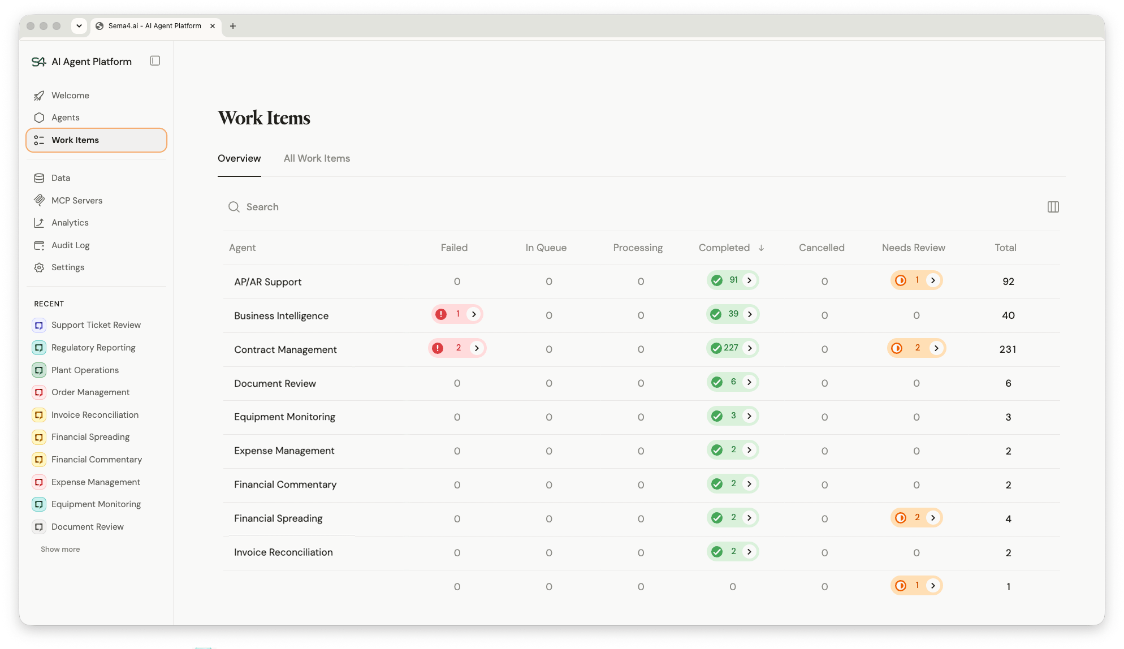Open Expense Management 2 completed items
Screen dimensions: 1124x649
pos(732,450)
